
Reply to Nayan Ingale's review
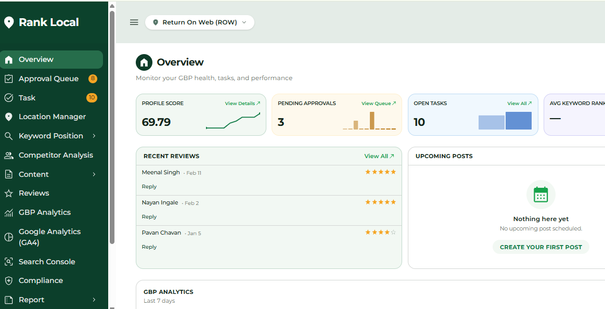149,217
